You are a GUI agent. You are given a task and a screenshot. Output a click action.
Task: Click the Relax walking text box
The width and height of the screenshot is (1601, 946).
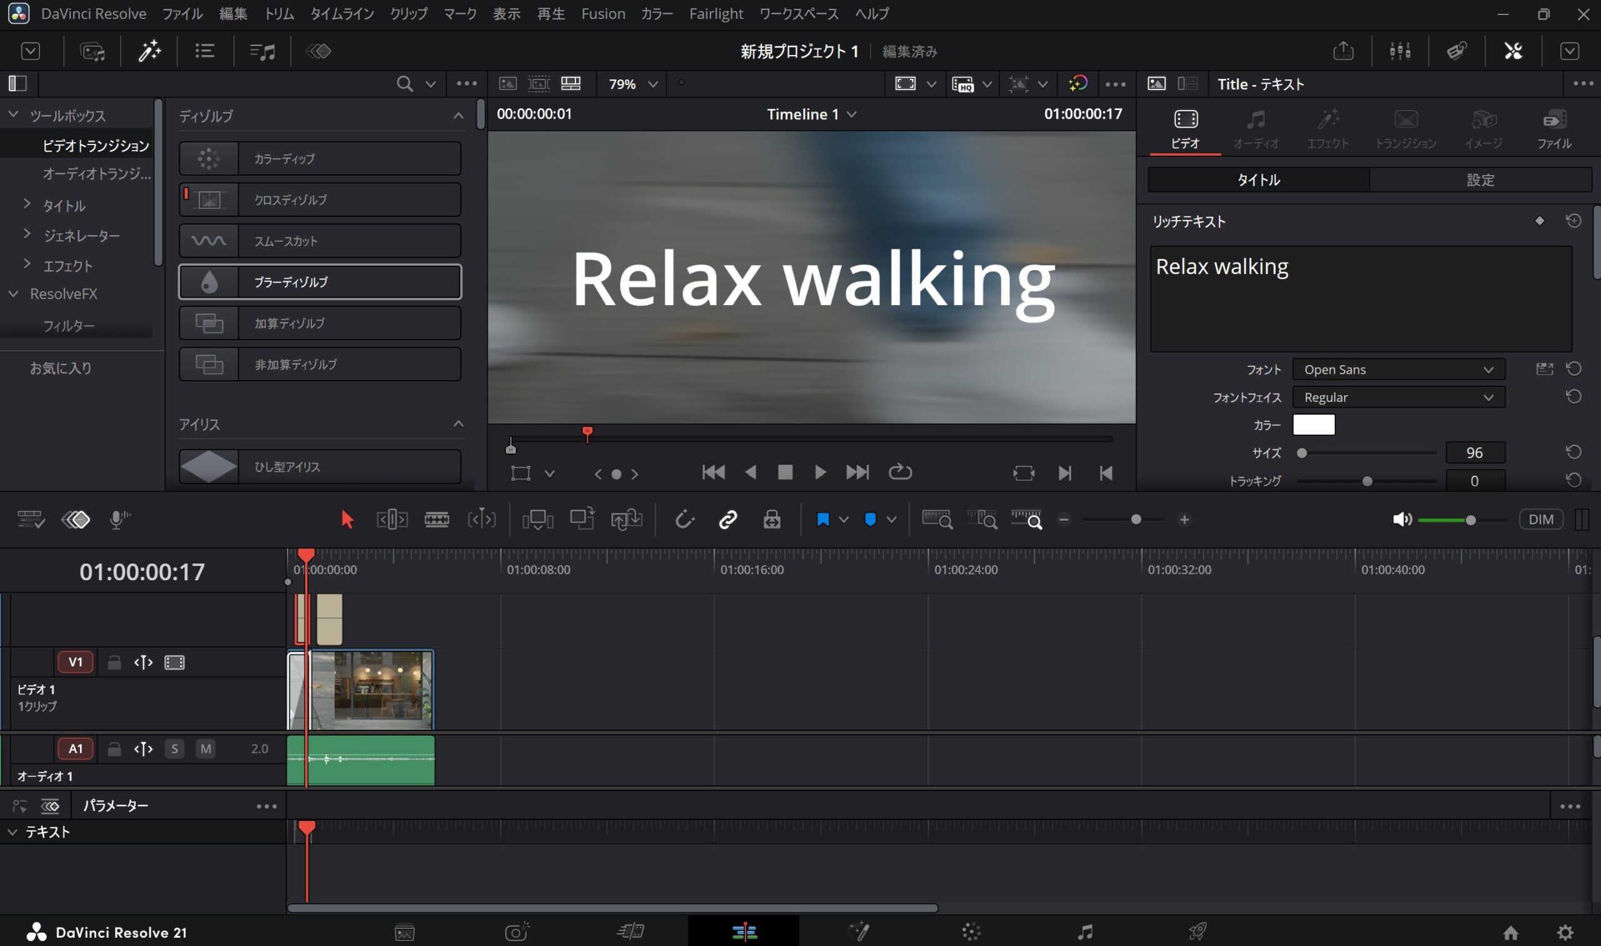click(1361, 299)
